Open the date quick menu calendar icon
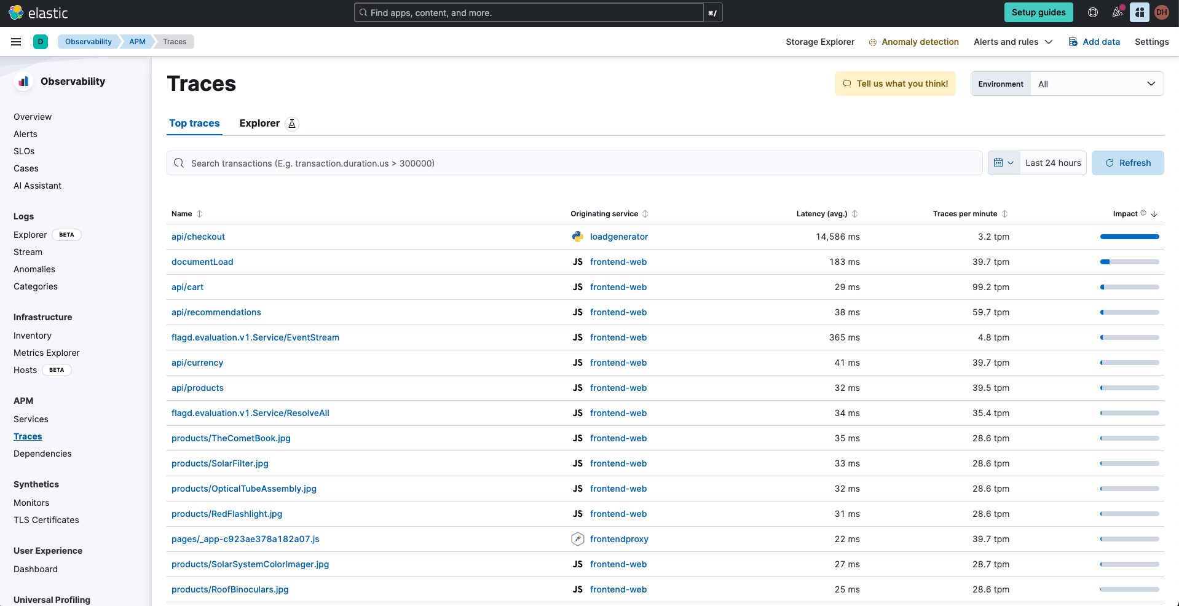 [1003, 163]
